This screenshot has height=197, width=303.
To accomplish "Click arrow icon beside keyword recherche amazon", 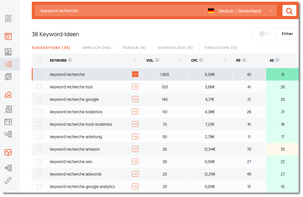I will (135, 149).
